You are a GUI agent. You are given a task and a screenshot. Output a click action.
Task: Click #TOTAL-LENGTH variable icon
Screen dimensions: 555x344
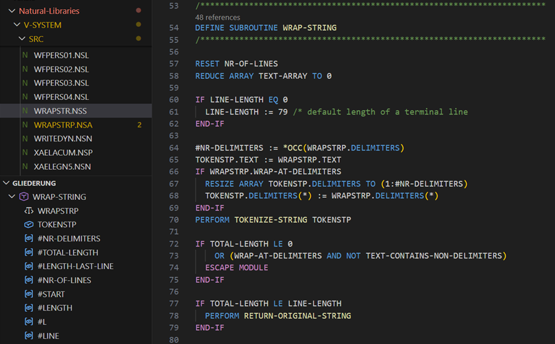click(29, 253)
